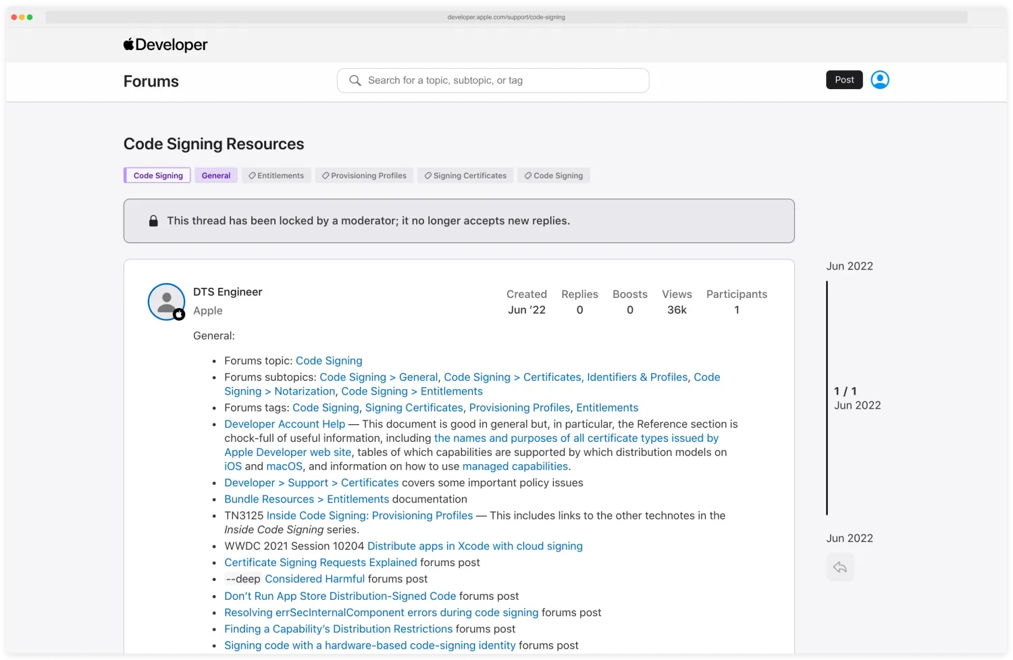
Task: Click the reply arrow icon
Action: [x=840, y=567]
